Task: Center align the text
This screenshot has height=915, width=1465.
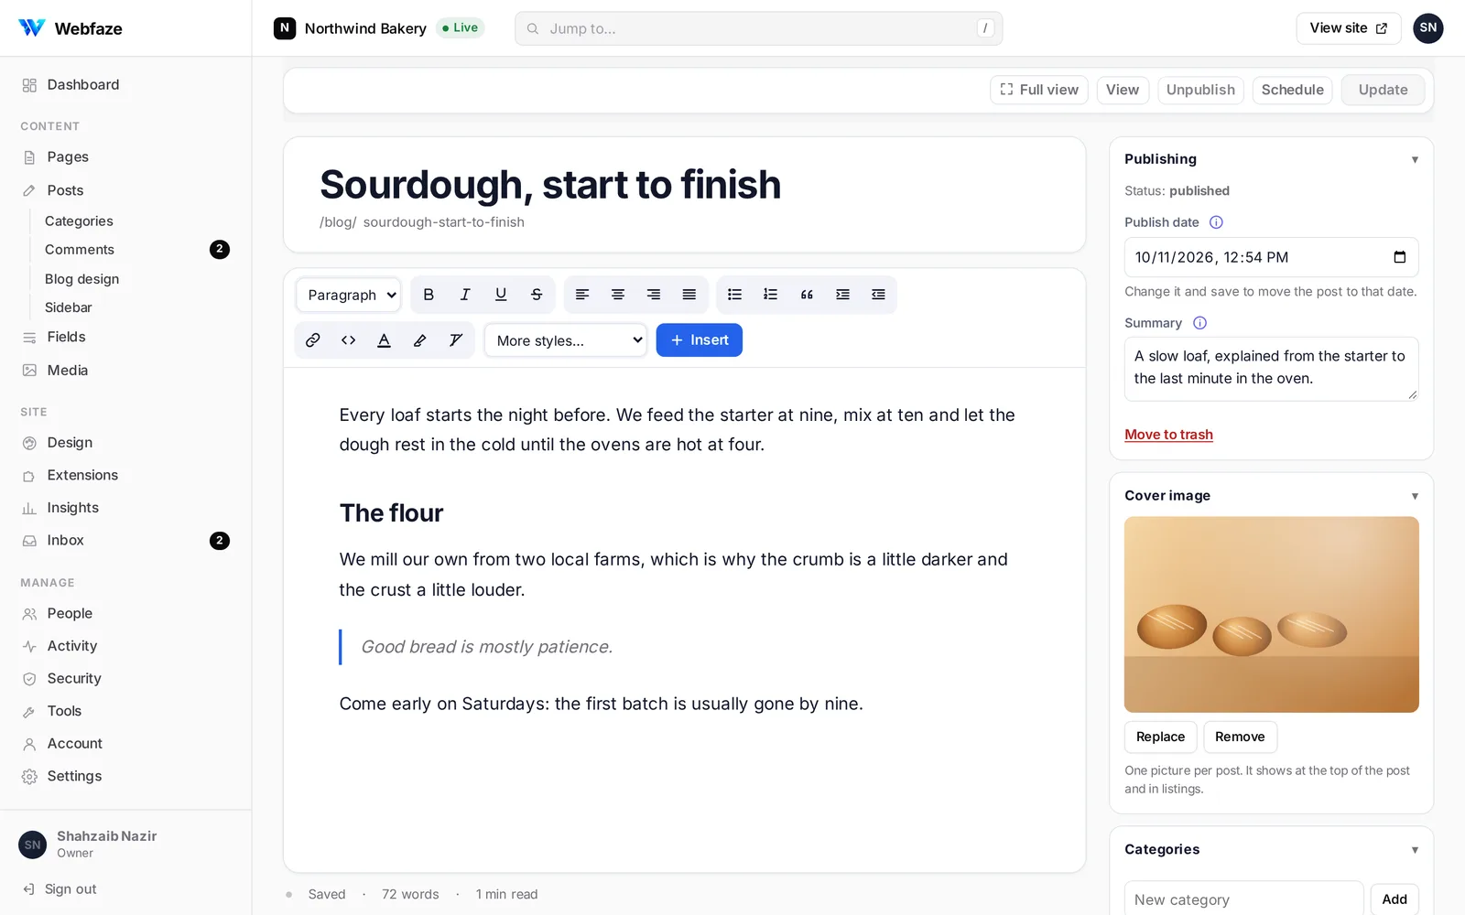Action: tap(618, 295)
